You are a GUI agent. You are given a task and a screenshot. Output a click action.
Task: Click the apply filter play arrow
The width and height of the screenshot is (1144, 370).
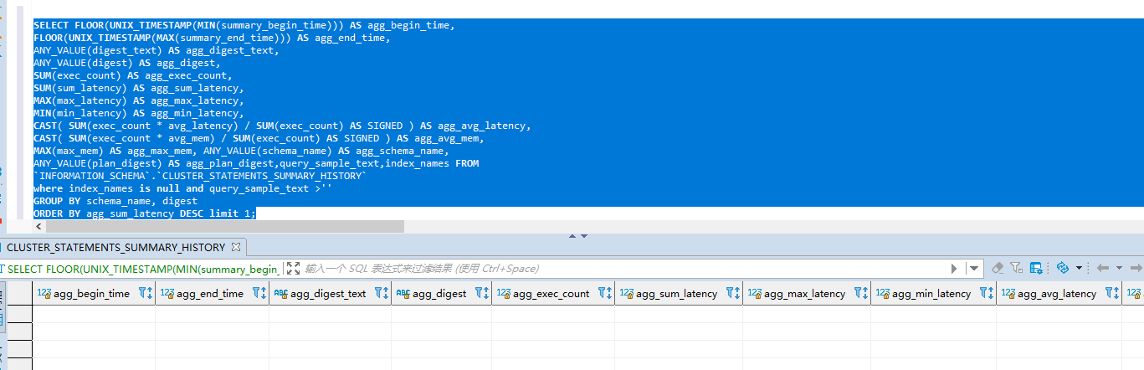[954, 268]
